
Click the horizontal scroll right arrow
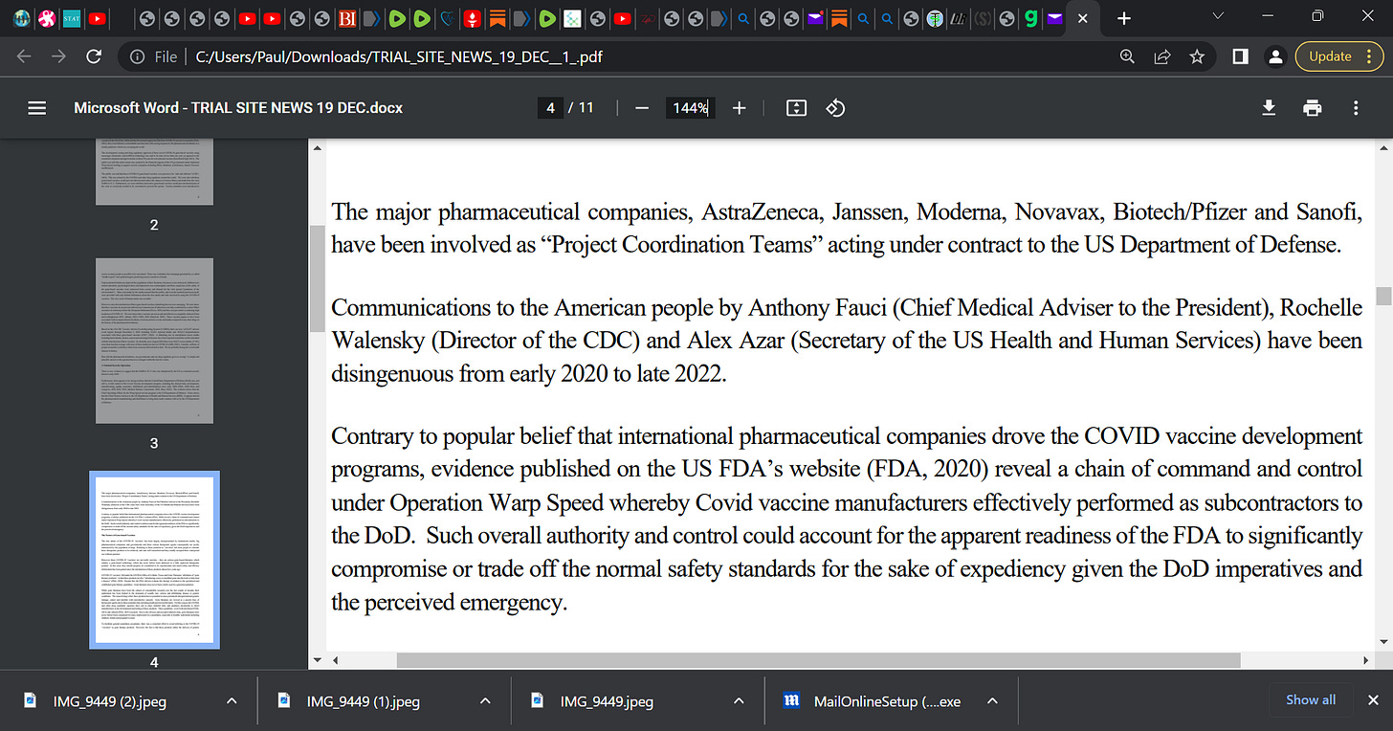click(x=1368, y=660)
